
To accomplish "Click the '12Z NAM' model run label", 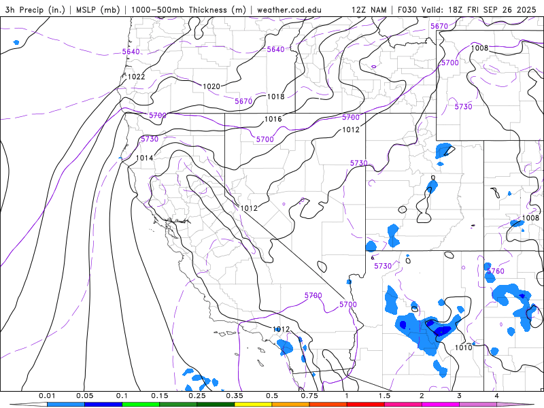I will pyautogui.click(x=369, y=10).
